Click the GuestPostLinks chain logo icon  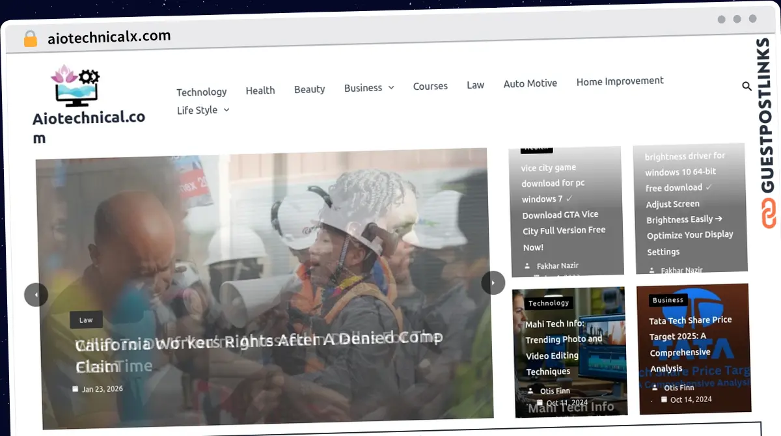pos(770,214)
